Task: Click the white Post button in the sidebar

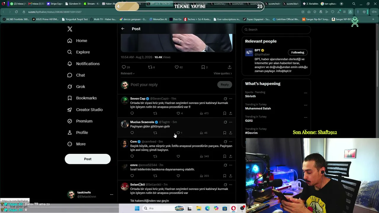Action: [88, 159]
